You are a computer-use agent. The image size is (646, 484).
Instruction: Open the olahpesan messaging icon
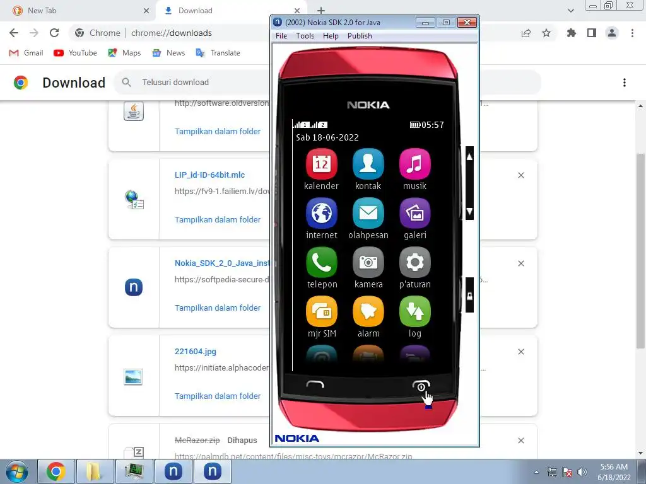pyautogui.click(x=368, y=213)
